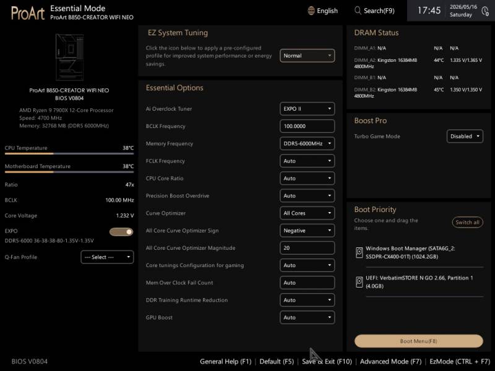Open the FCLK Frequency dropdown
Viewport: 495px width, 371px height.
[x=307, y=161]
